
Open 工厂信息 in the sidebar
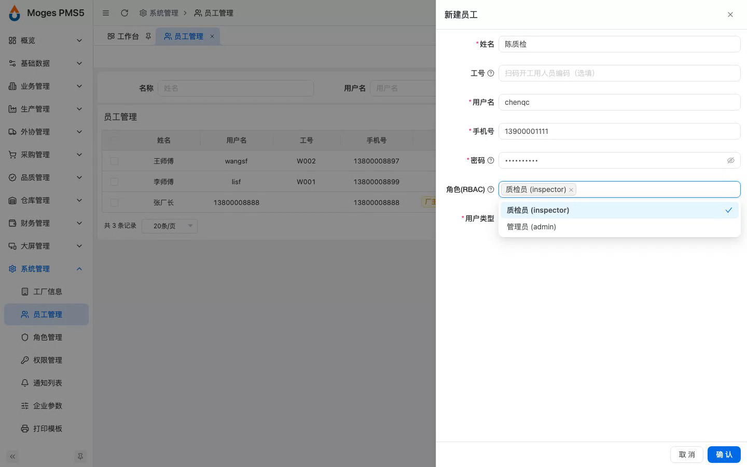(x=47, y=292)
